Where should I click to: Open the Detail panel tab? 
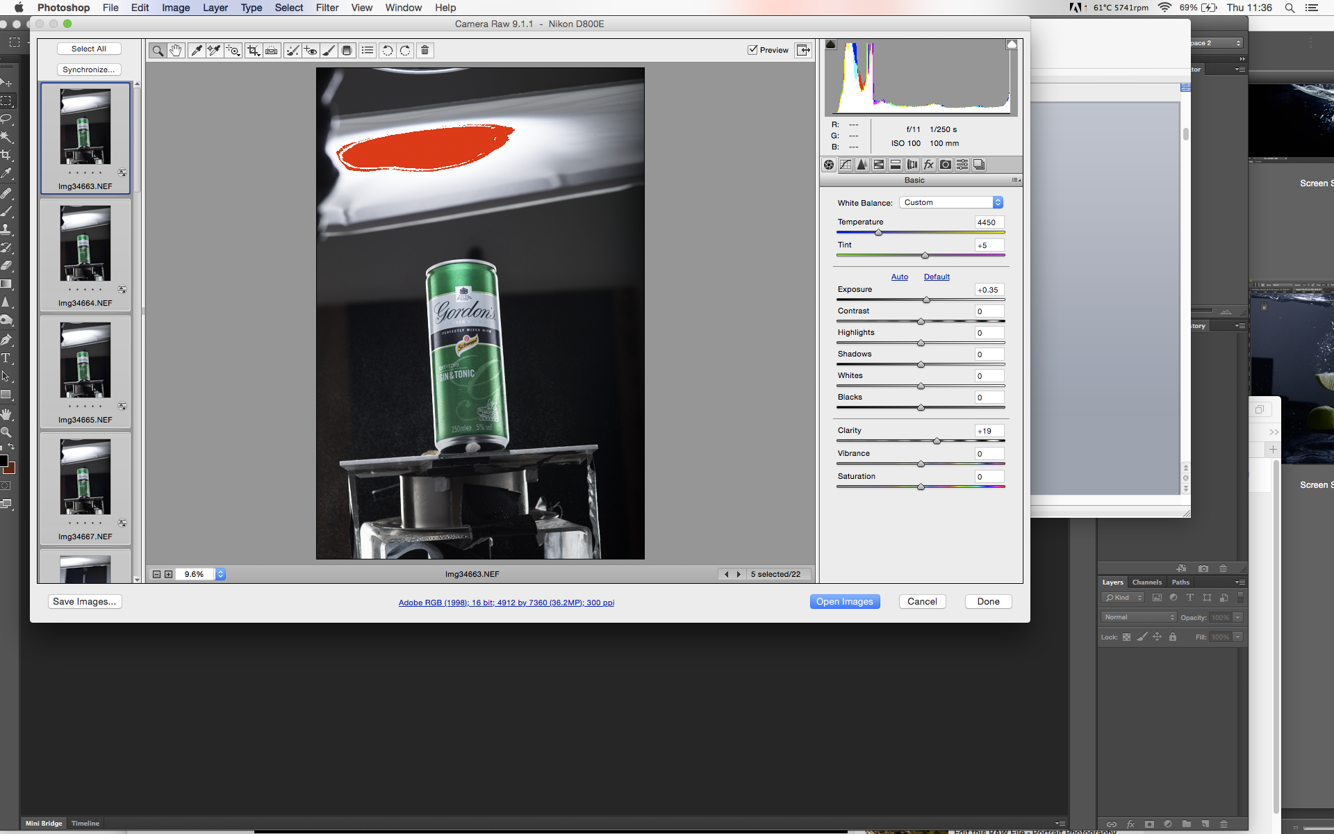click(862, 165)
